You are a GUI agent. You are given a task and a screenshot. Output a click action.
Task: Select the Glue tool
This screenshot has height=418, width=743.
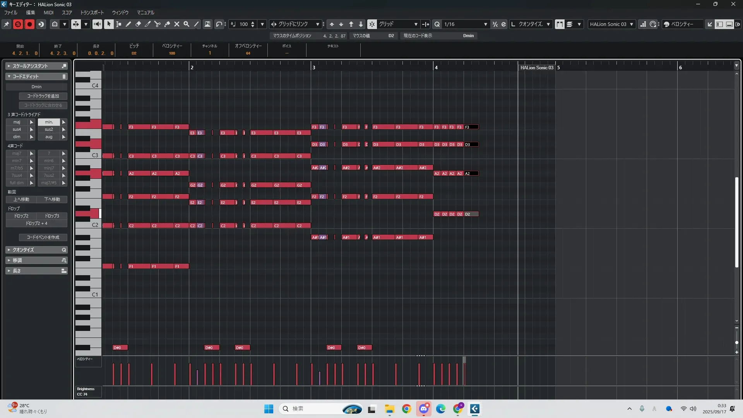pos(167,24)
